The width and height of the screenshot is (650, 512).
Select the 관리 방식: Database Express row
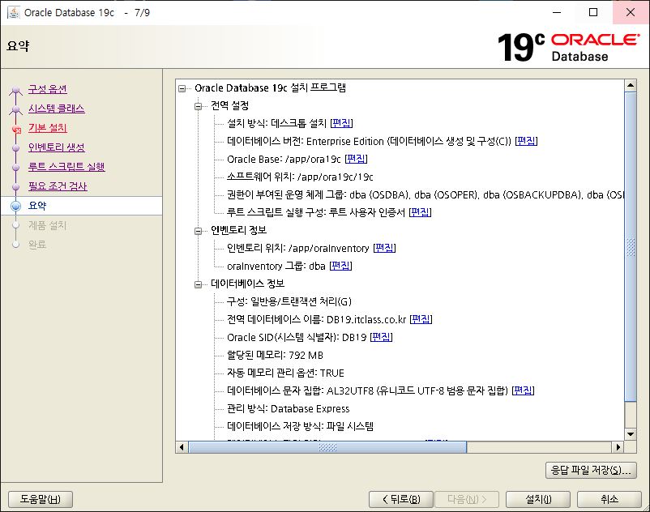click(289, 408)
